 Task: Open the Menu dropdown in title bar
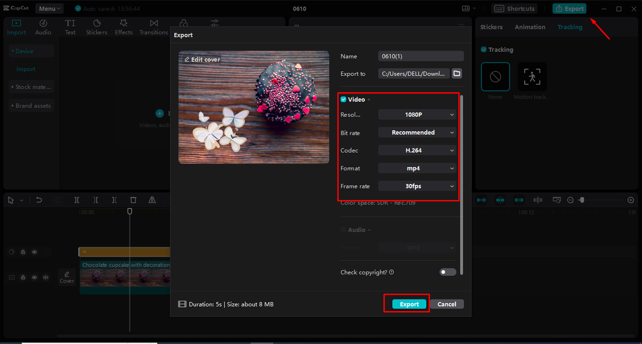(49, 9)
